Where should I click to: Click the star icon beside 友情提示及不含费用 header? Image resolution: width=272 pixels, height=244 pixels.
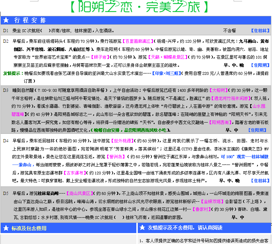tap(142, 228)
